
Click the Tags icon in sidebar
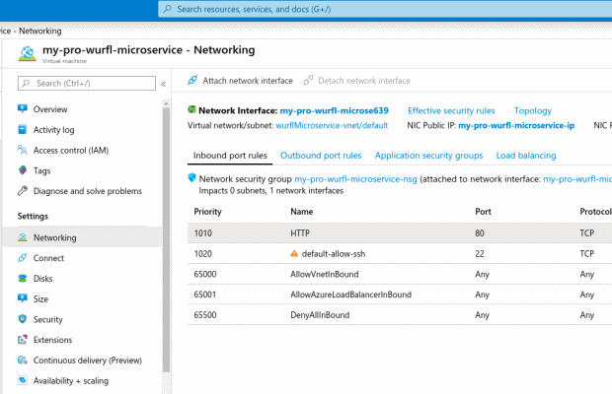23,170
